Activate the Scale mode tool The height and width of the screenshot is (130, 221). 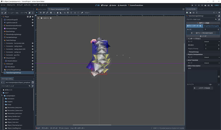(x=47, y=13)
